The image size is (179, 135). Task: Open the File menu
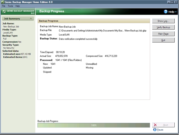pos(3,6)
